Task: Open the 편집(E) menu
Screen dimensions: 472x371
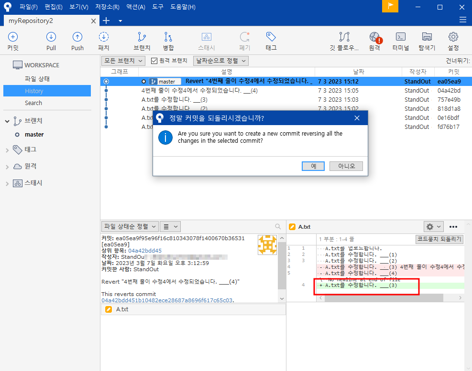Action: pos(53,7)
